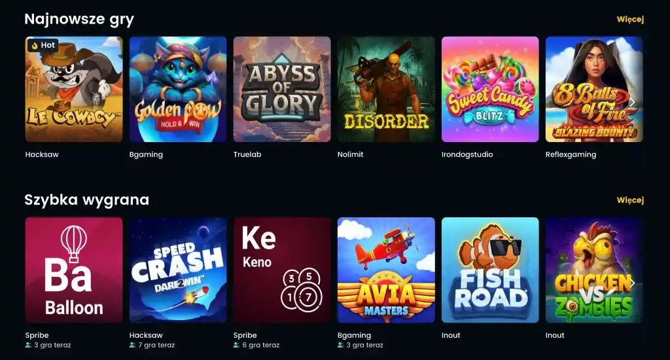Launch the Balloon game by Spribe
The height and width of the screenshot is (360, 670).
(x=74, y=270)
